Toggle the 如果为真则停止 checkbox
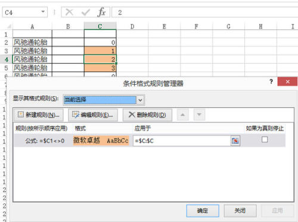This screenshot has width=298, height=222. point(265,140)
